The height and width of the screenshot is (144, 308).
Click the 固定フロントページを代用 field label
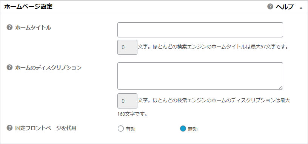[46, 128]
